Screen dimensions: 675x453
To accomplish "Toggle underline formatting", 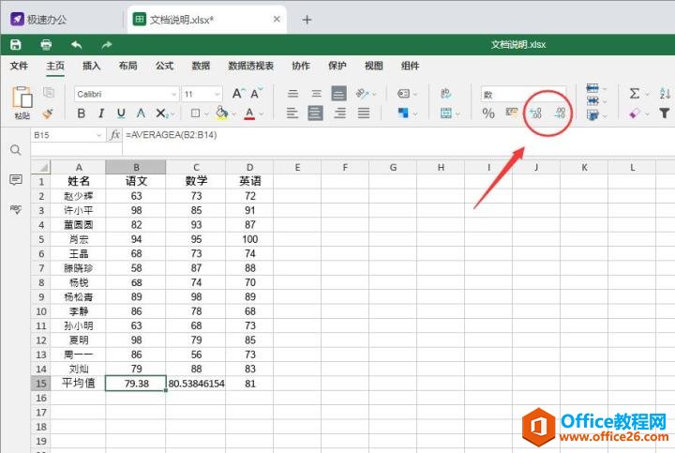I will coord(121,113).
